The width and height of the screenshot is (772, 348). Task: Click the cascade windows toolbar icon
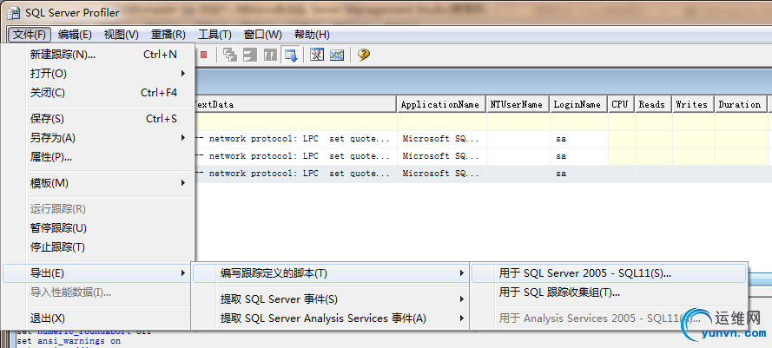(230, 55)
